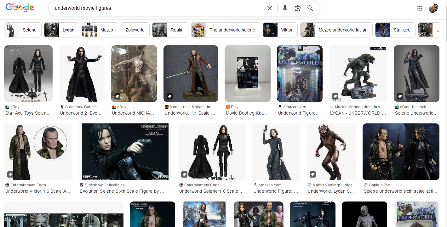Click in the search text field
The height and width of the screenshot is (227, 447).
(158, 8)
